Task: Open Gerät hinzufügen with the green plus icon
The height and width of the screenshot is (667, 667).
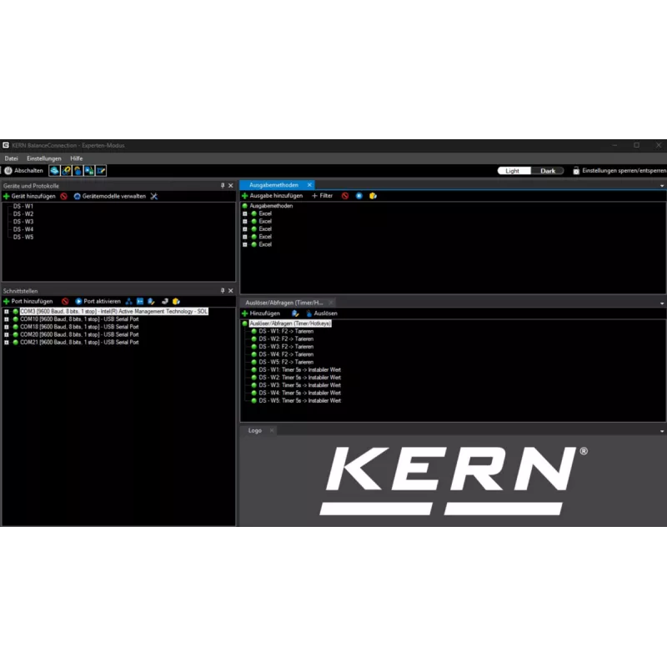Action: tap(5, 196)
